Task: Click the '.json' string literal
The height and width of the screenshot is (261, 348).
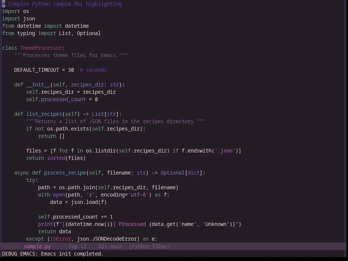Action: click(x=225, y=151)
